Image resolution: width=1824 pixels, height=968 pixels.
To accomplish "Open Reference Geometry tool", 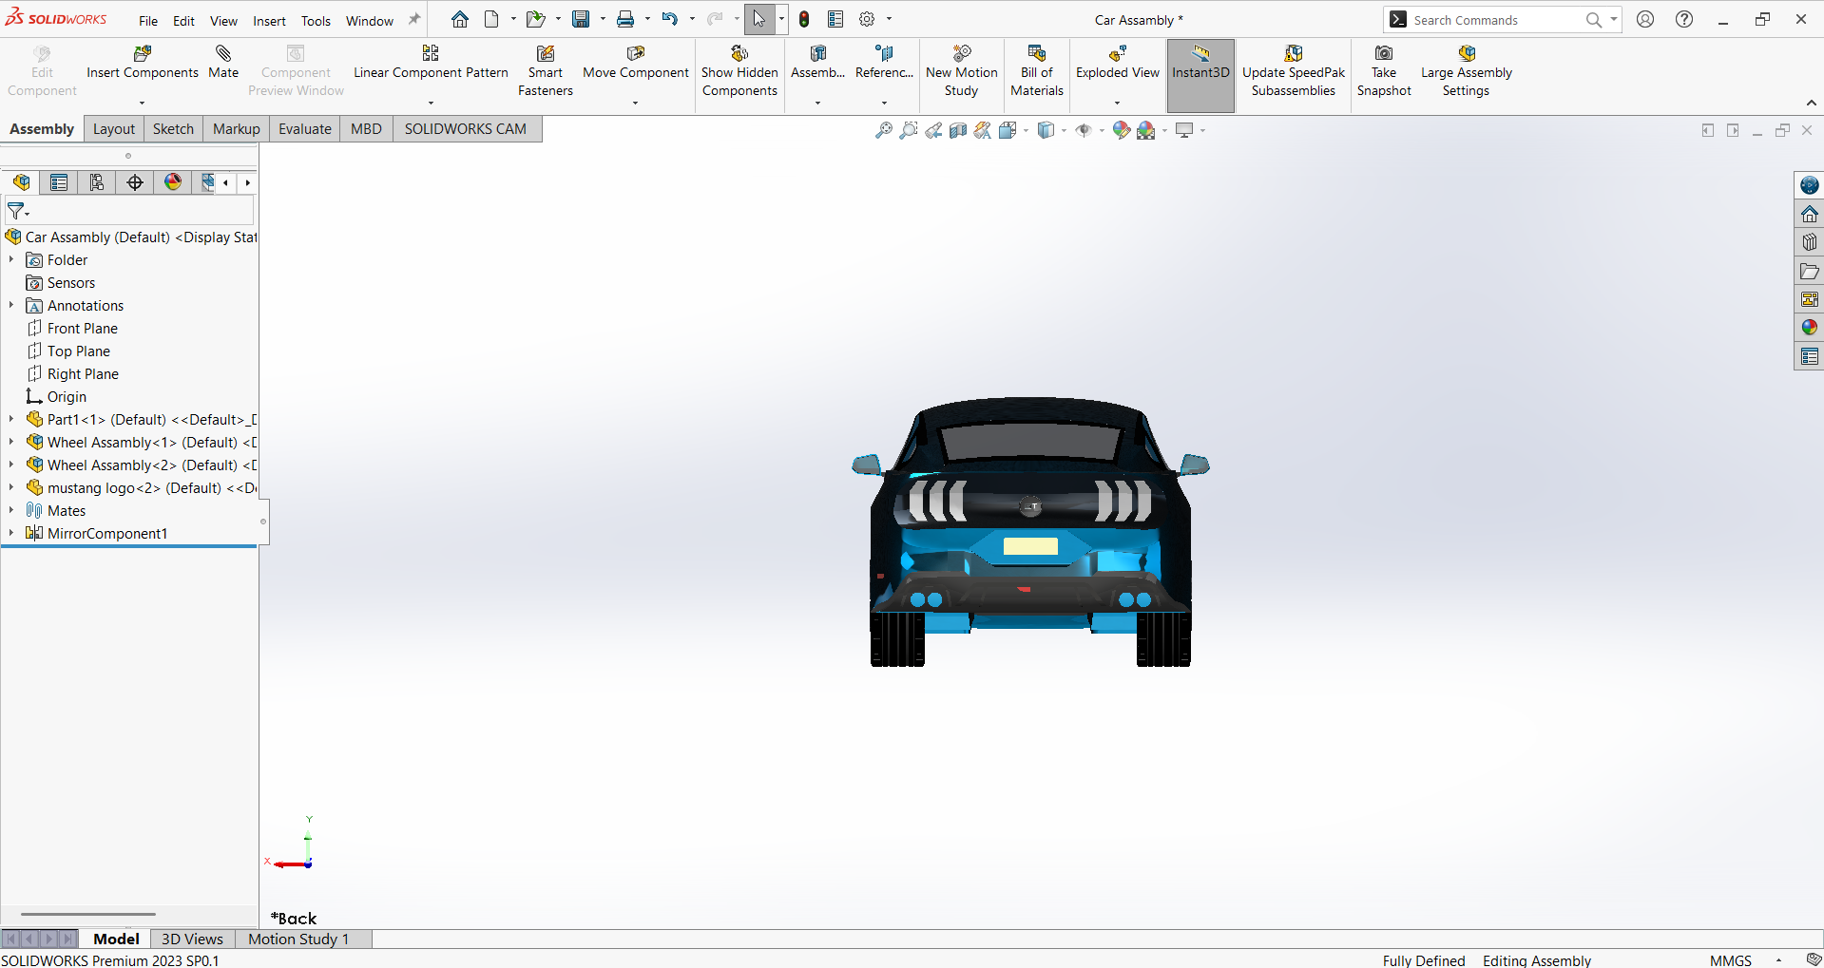I will 884,63.
